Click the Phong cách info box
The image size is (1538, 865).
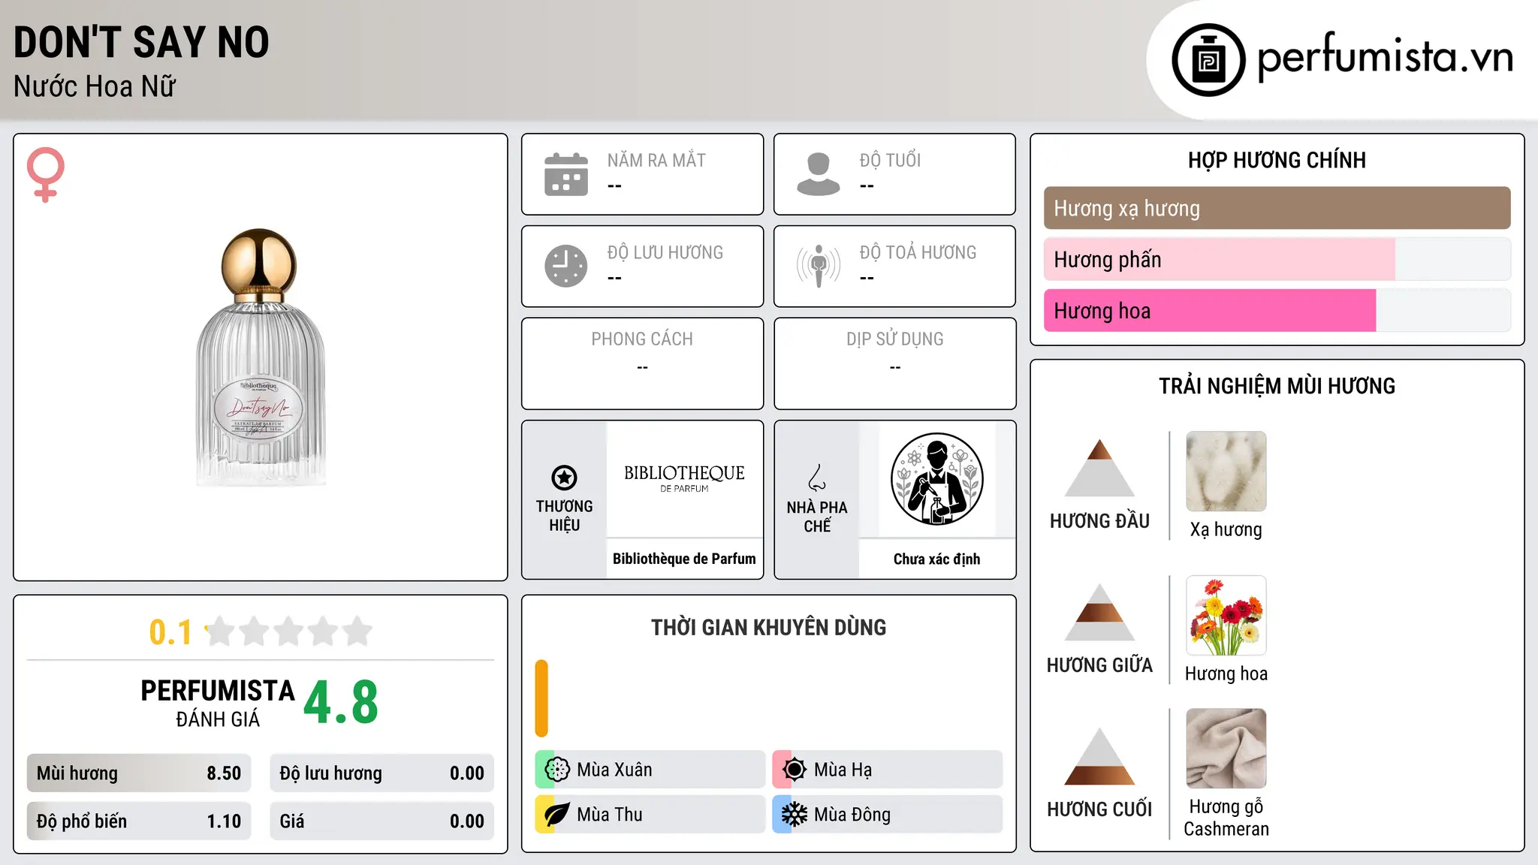642,363
